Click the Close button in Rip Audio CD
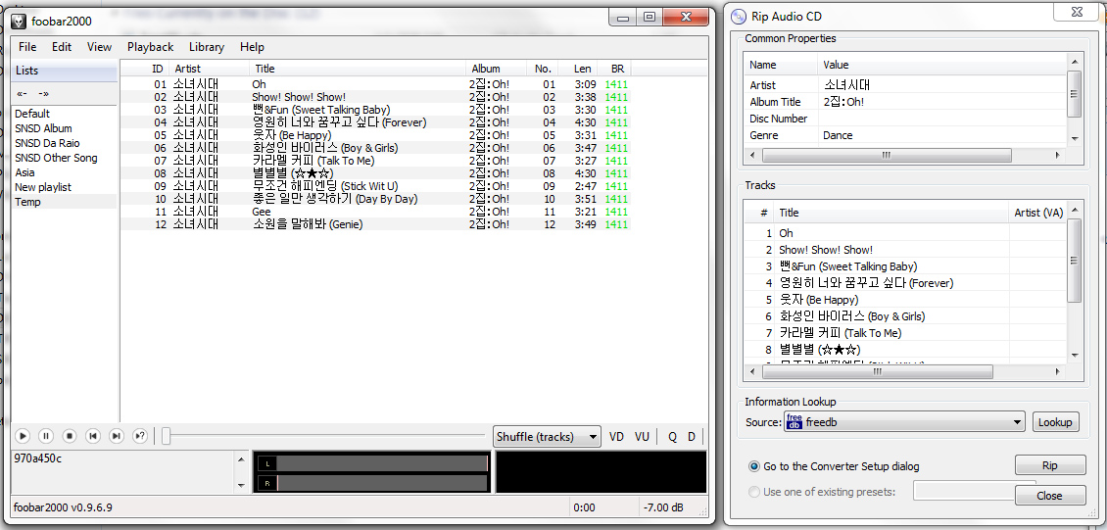This screenshot has height=530, width=1107. pyautogui.click(x=1050, y=496)
